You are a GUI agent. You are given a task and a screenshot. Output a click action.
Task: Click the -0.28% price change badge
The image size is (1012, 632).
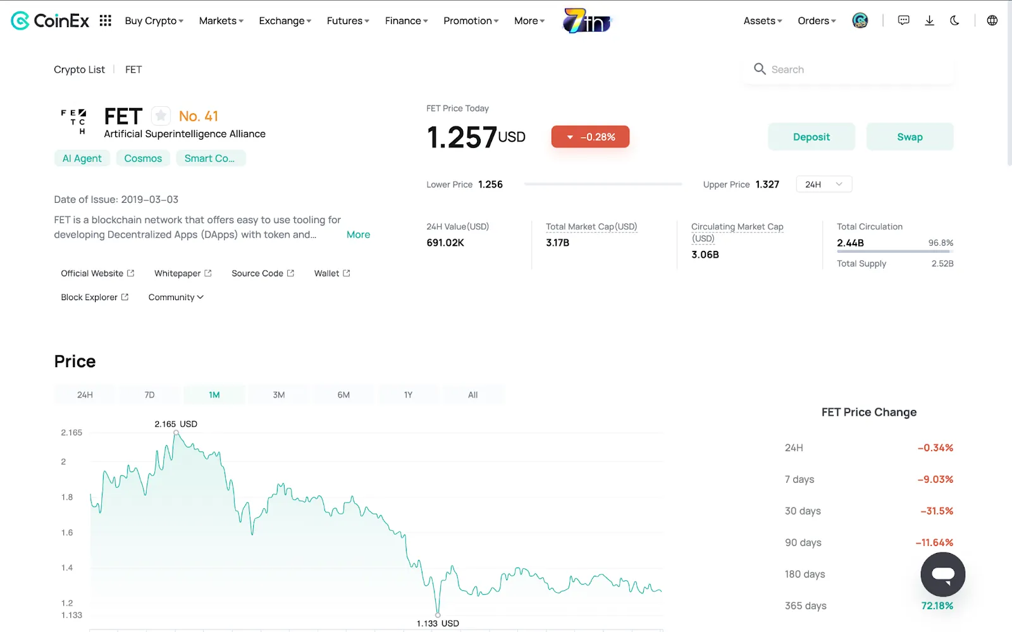pos(590,137)
